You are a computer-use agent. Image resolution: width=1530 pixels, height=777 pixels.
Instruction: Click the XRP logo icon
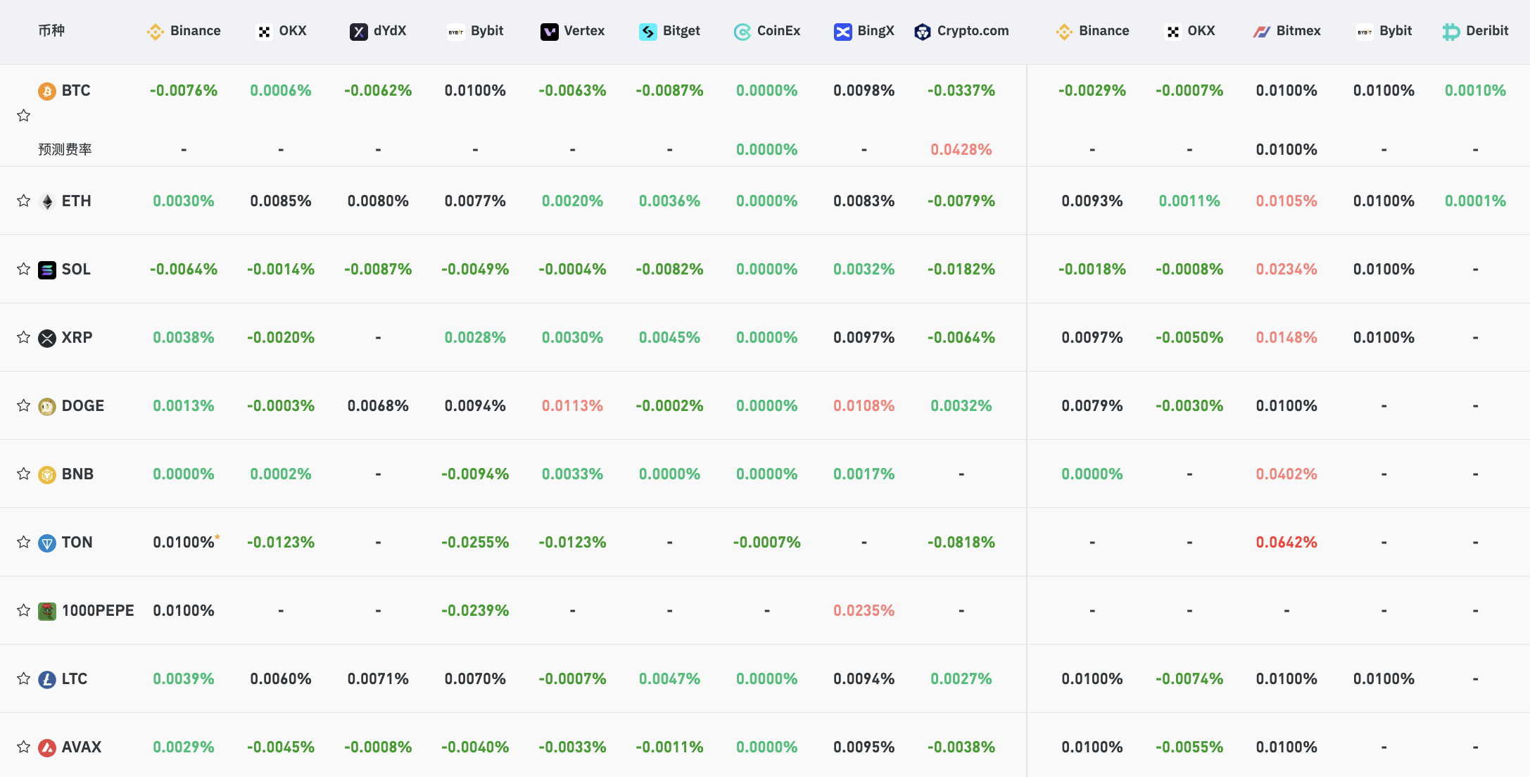(x=47, y=339)
